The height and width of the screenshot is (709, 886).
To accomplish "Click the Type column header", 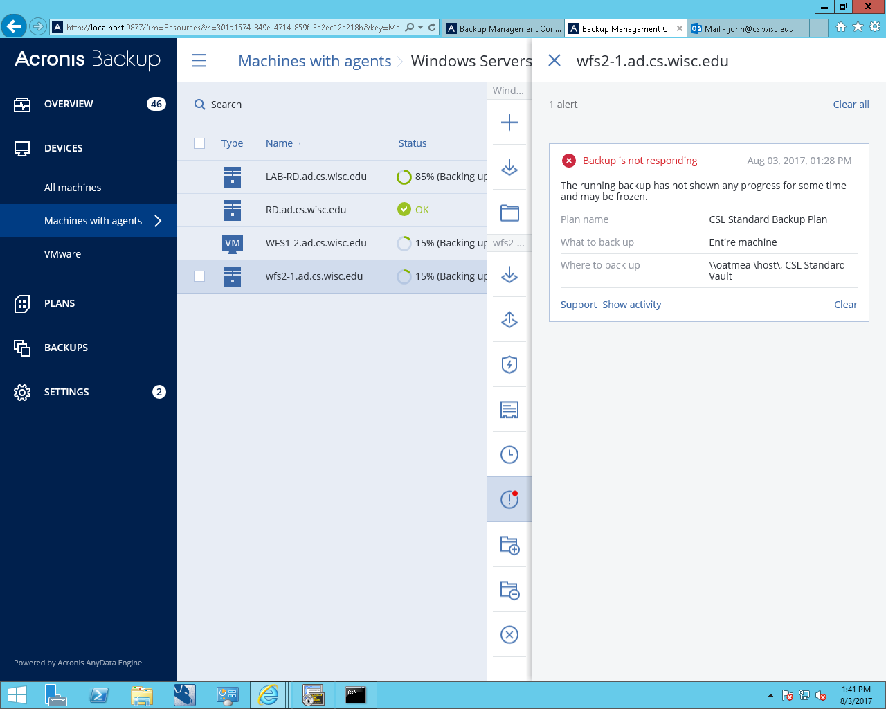I will click(x=232, y=143).
